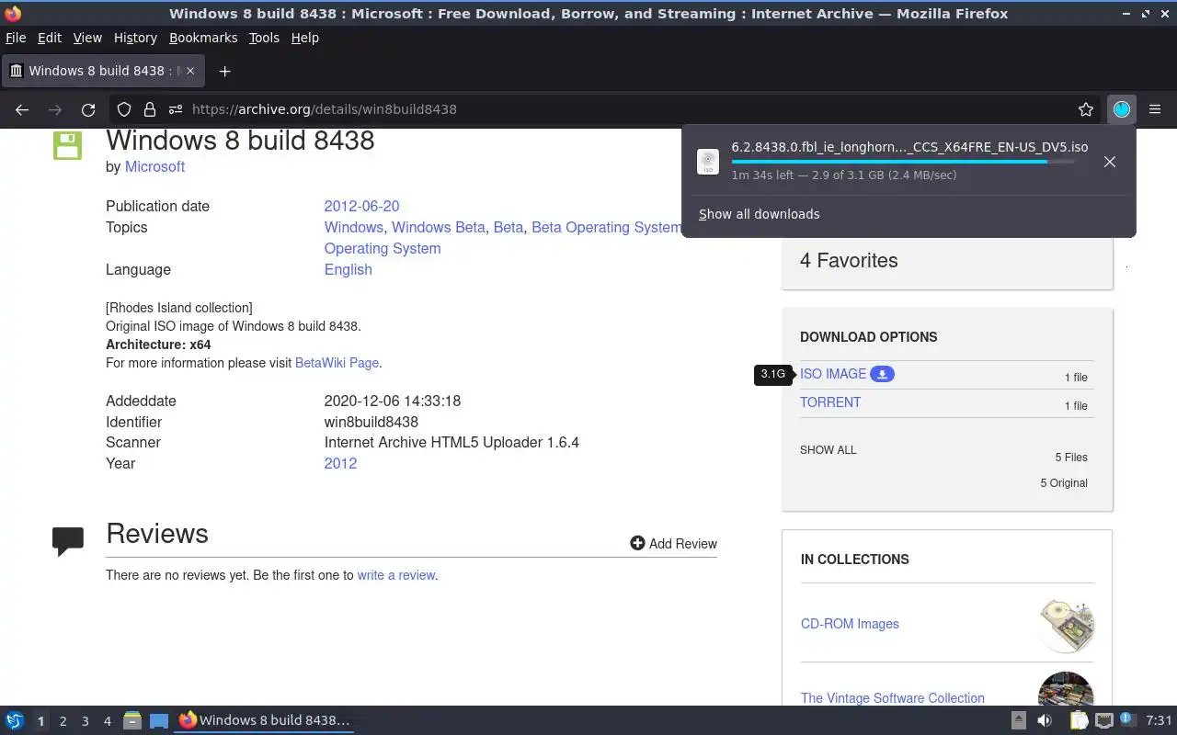Image resolution: width=1177 pixels, height=735 pixels.
Task: Open a new tab with plus button
Action: pos(224,71)
